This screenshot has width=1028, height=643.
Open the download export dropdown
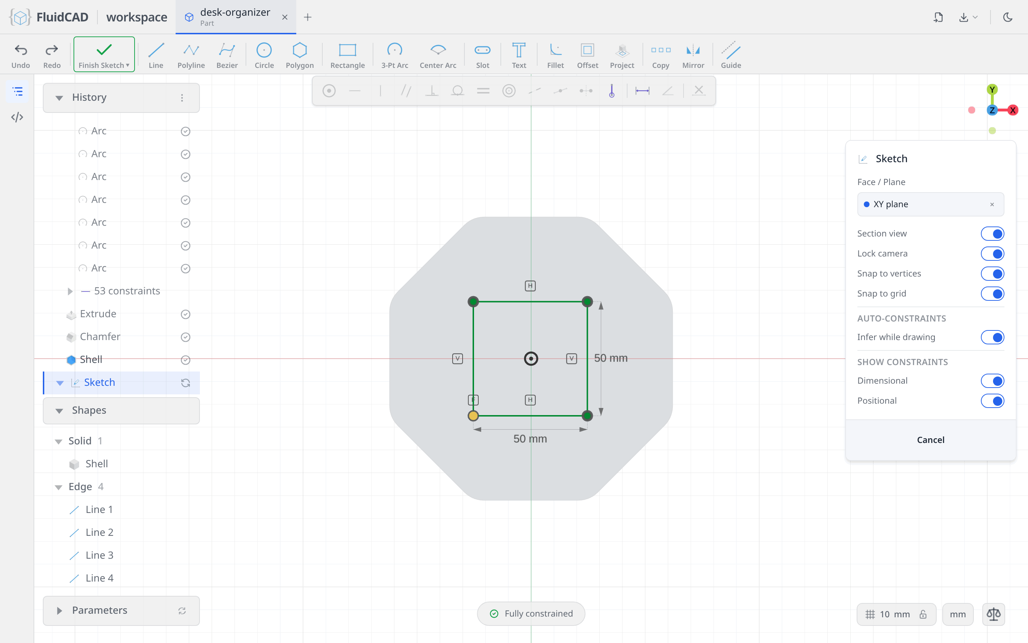pos(968,17)
